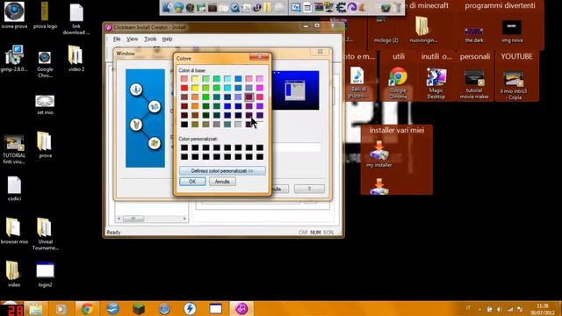Open the View menu

pyautogui.click(x=132, y=39)
